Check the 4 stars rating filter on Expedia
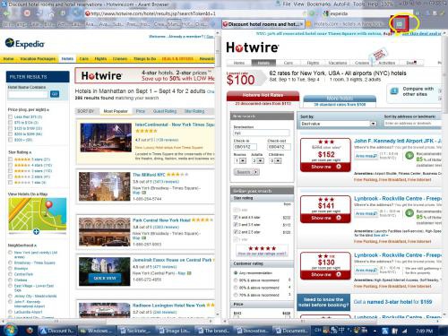 point(11,165)
